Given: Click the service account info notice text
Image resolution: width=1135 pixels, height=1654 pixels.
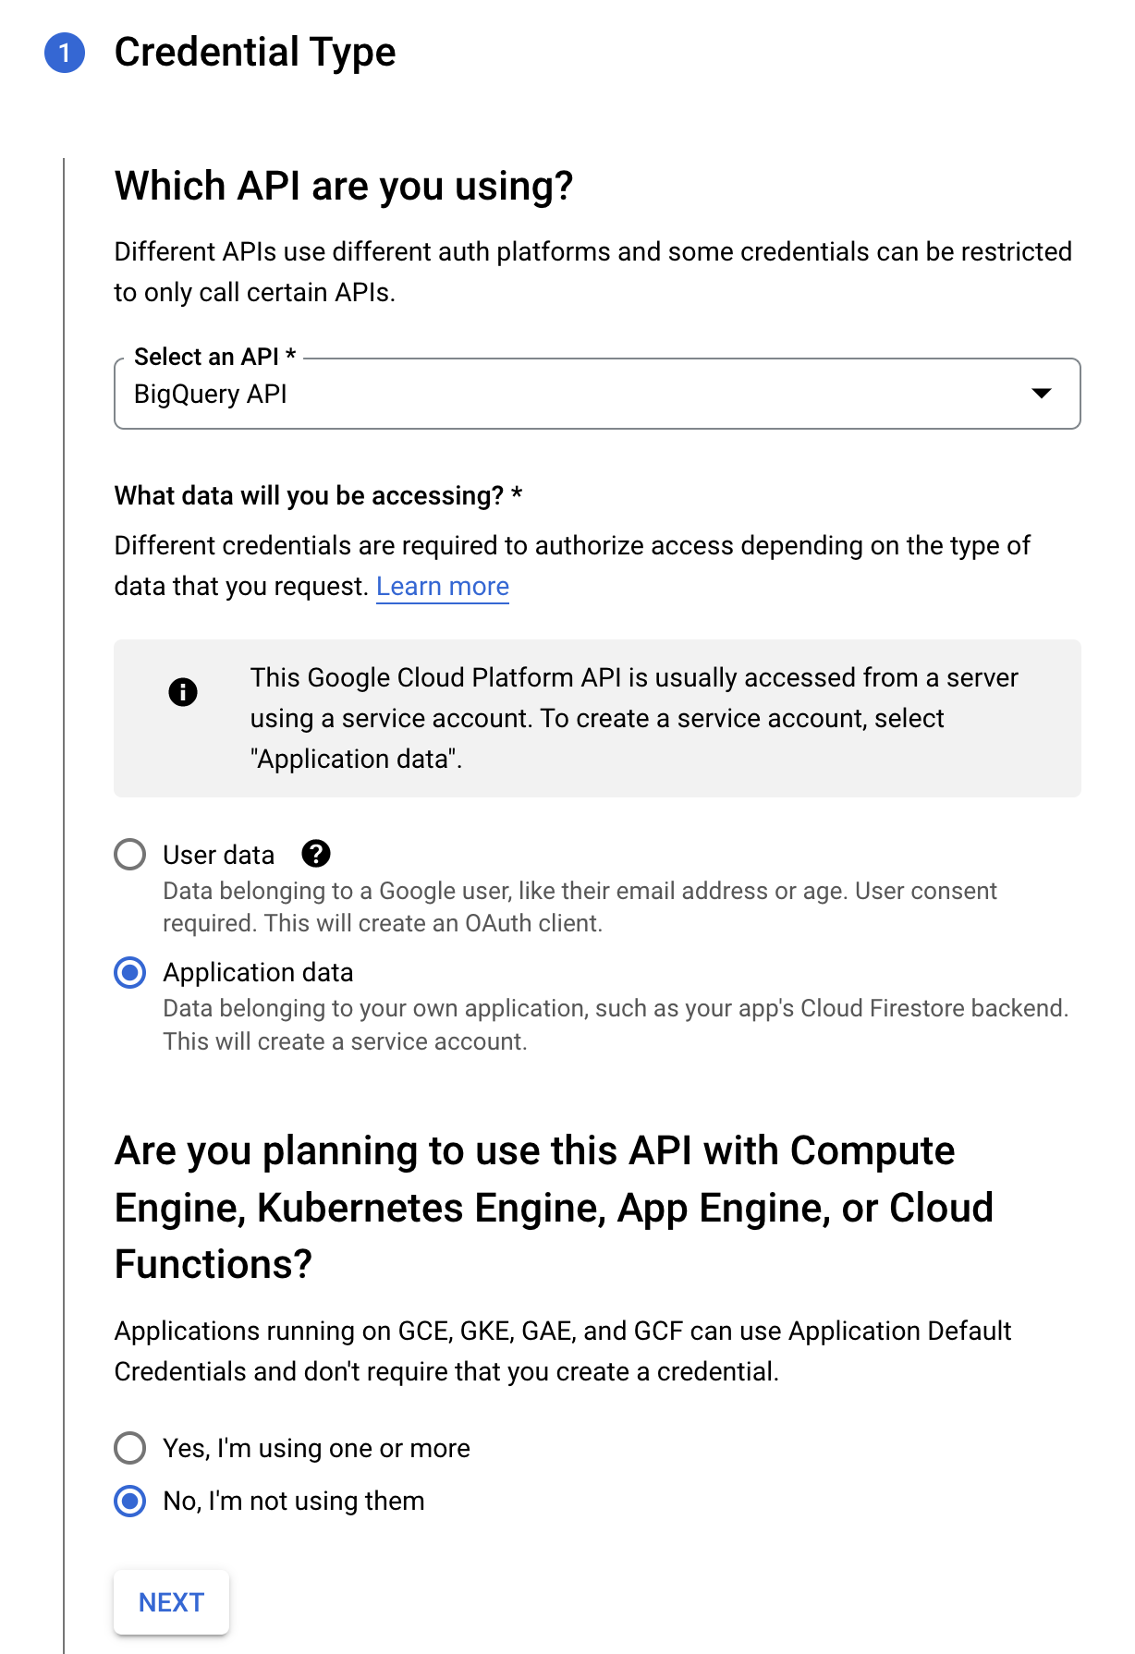Looking at the screenshot, I should [x=634, y=718].
